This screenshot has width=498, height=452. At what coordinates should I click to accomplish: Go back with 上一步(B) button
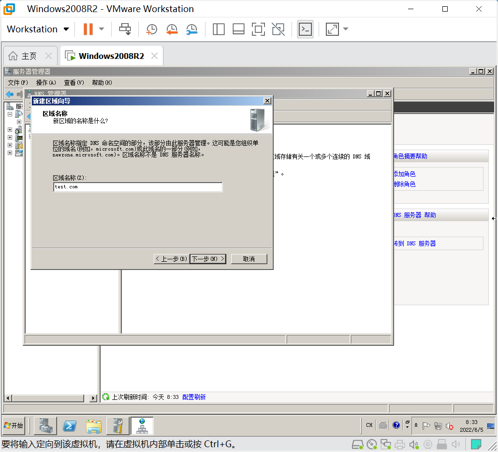[171, 259]
